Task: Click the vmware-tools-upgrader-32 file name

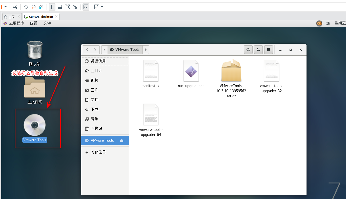Action: click(272, 88)
